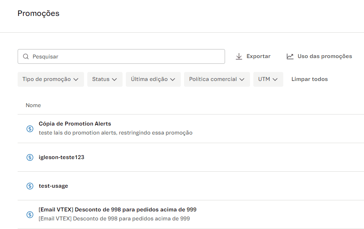Open Uso das promoções report link
Viewport: 364px width, 229px height.
[325, 56]
